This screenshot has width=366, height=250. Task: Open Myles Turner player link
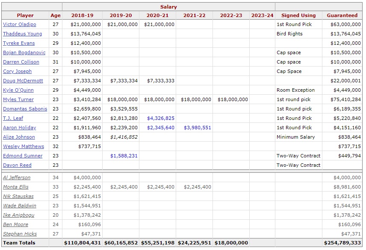18,99
